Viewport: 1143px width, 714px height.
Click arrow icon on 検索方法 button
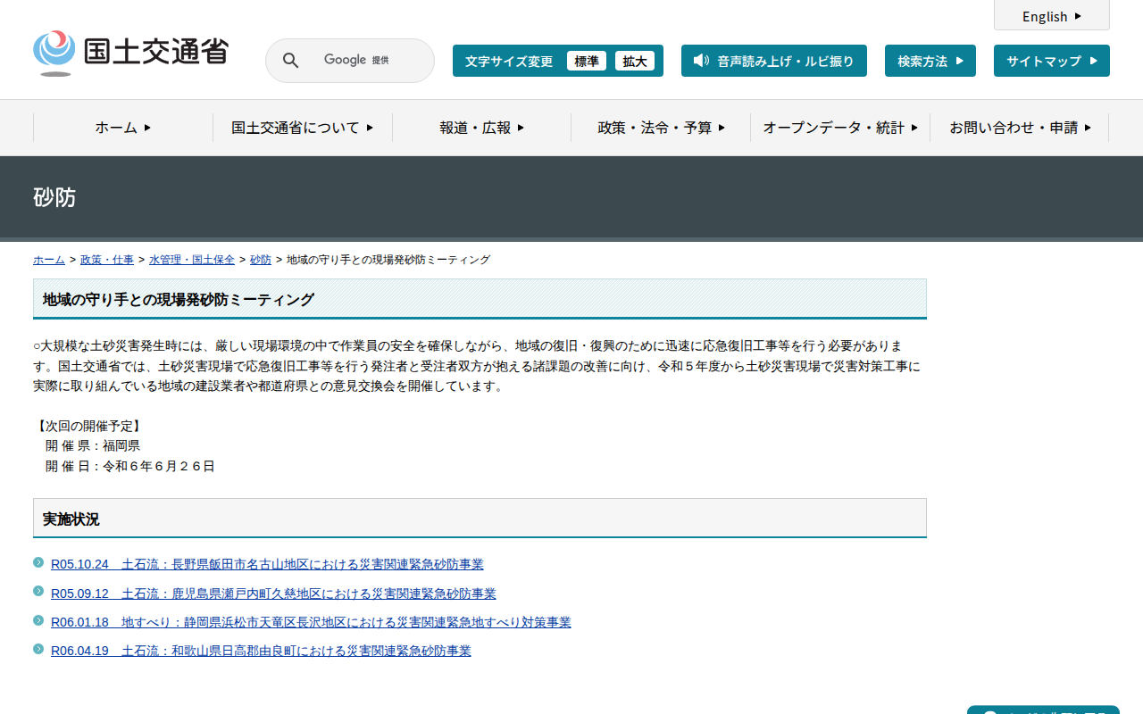tap(960, 61)
